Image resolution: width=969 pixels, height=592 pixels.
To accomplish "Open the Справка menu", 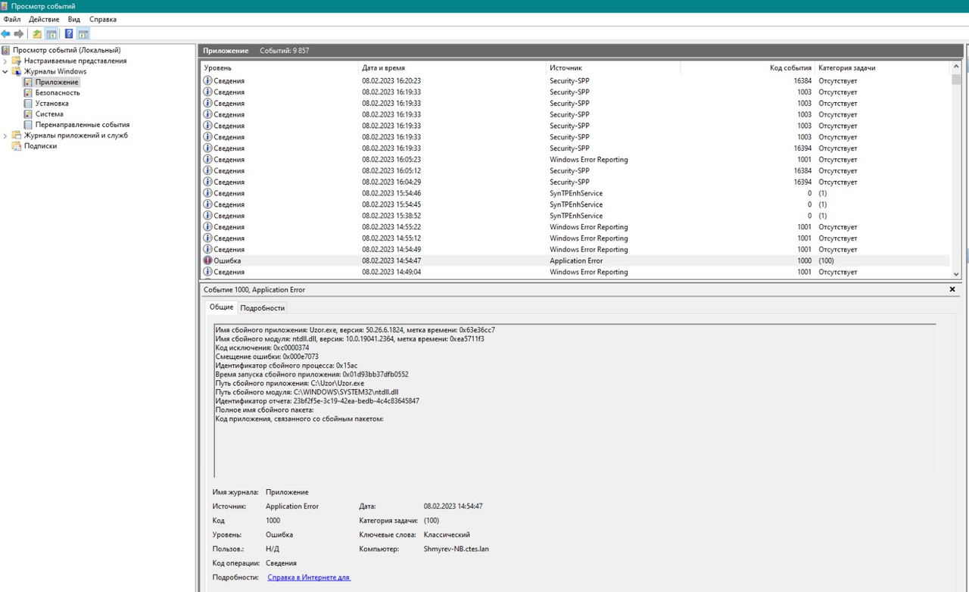I will 103,19.
